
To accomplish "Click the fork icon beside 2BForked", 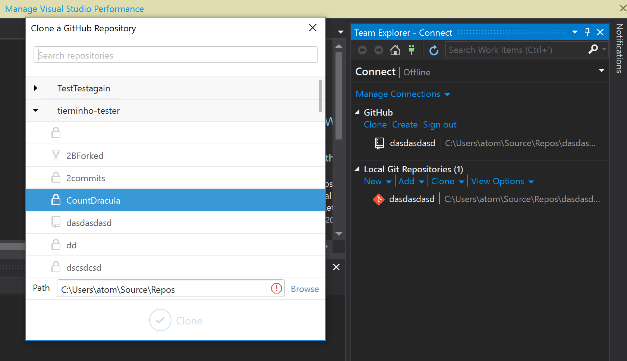I will pyautogui.click(x=56, y=155).
